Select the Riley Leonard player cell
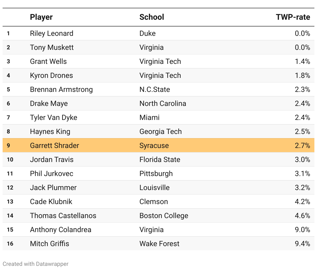317x270 pixels. click(x=52, y=33)
